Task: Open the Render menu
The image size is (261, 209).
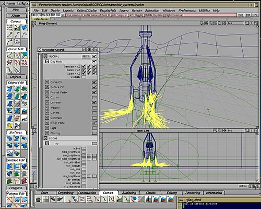Action: [x=137, y=10]
